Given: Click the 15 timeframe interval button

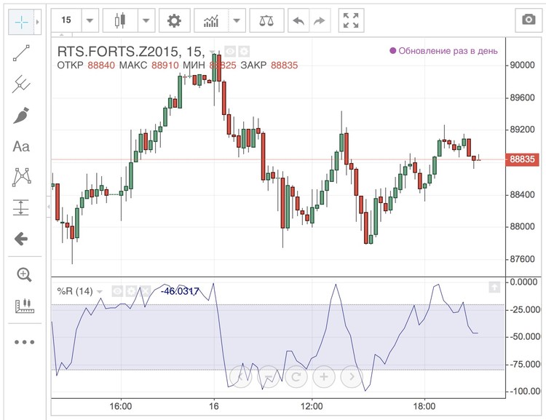Looking at the screenshot, I should tap(66, 20).
